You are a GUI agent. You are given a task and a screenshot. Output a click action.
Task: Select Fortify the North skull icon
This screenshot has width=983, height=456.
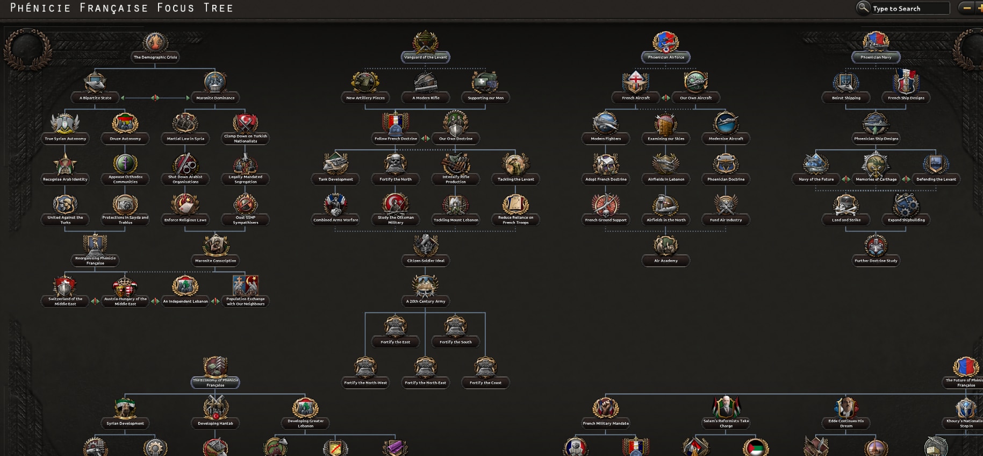(x=396, y=163)
